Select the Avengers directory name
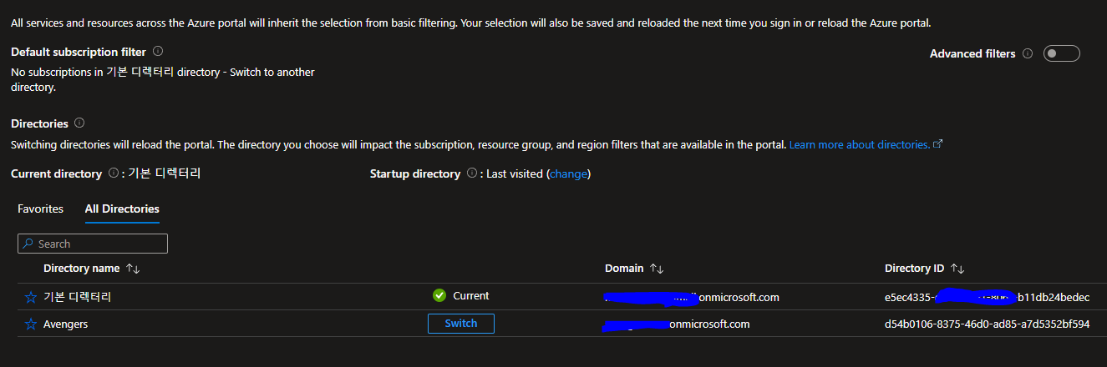The image size is (1107, 367). pyautogui.click(x=65, y=324)
